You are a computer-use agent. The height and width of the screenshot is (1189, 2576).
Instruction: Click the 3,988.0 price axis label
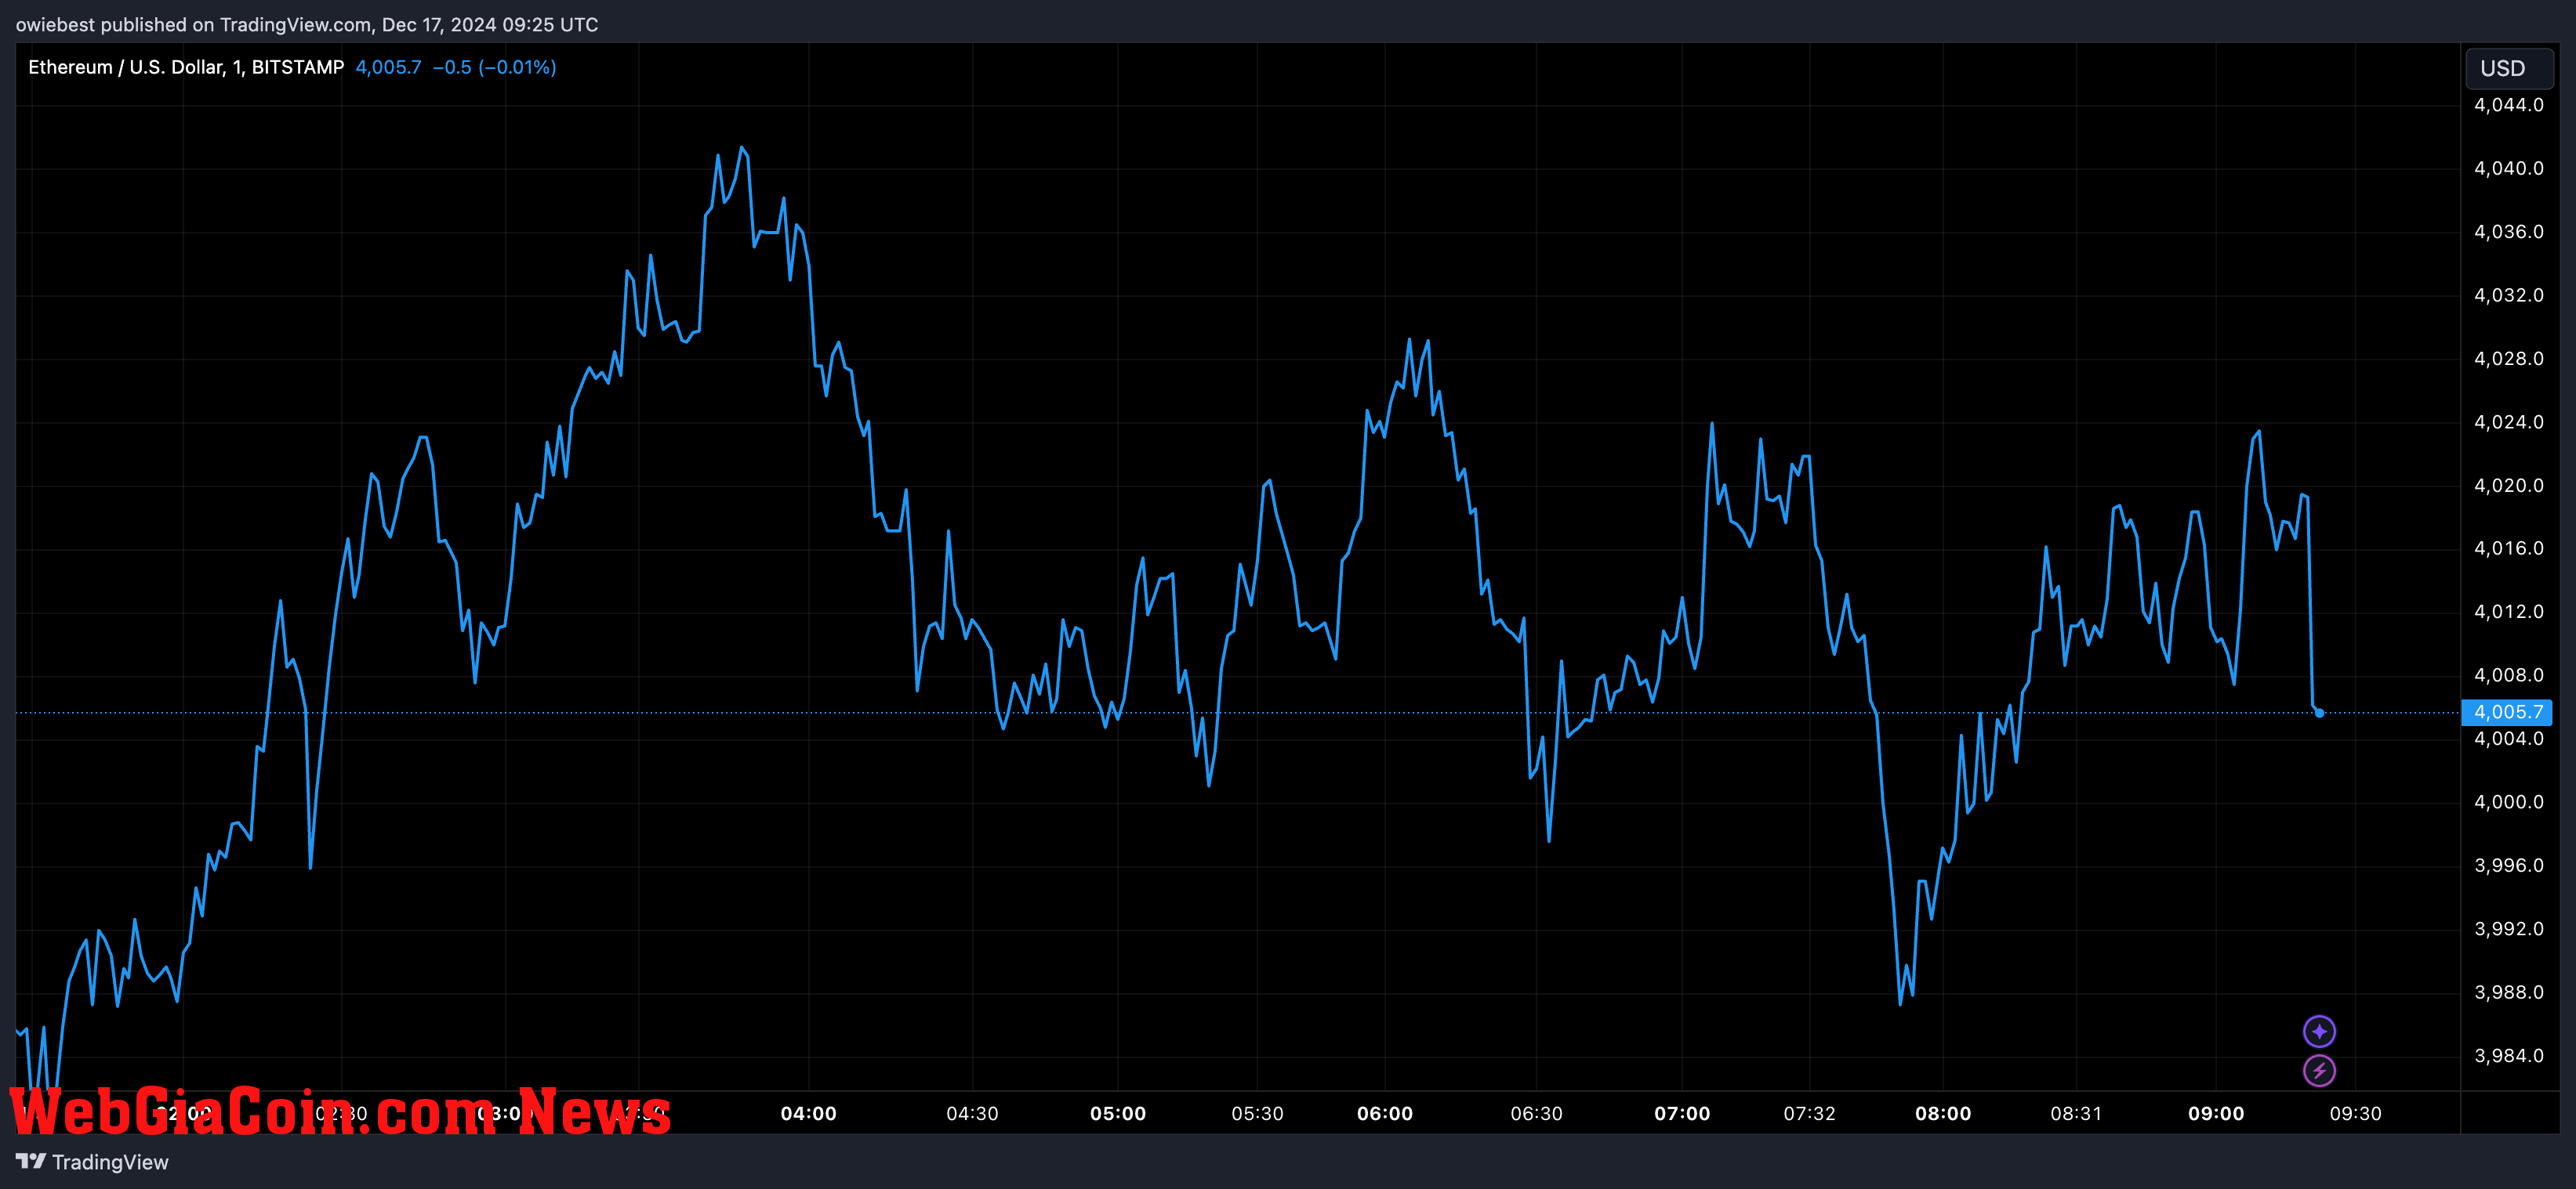pyautogui.click(x=2508, y=992)
